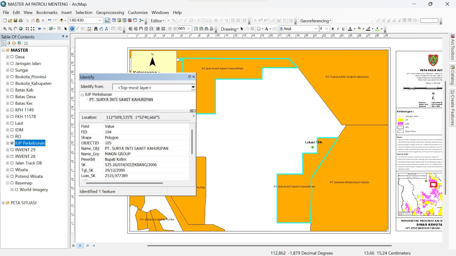Apply underline text formatting
Viewport: 456px width, 256px height.
(343, 29)
